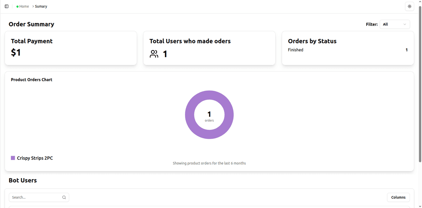This screenshot has height=208, width=422.
Task: Click the Crispy Strips 2PC legend text
Action: click(35, 158)
